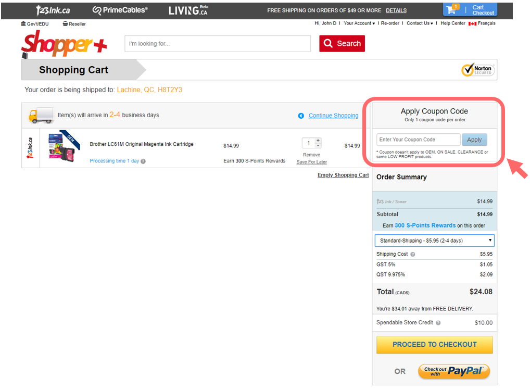Click the 300 S-Points Rewards link

425,225
